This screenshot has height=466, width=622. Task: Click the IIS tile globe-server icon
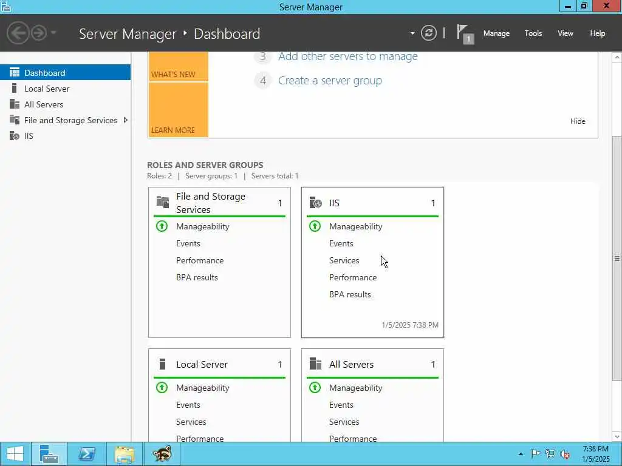(x=315, y=203)
